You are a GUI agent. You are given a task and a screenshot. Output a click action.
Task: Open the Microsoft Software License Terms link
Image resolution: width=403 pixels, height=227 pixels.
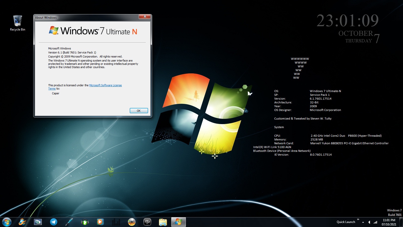pos(105,85)
